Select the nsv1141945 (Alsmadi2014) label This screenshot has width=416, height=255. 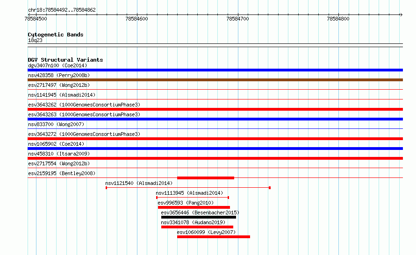(x=62, y=95)
